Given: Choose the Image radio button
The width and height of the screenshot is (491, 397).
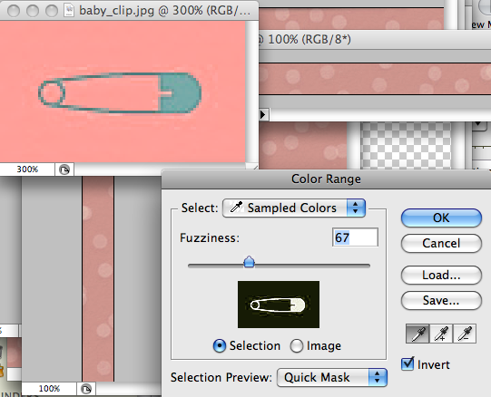Looking at the screenshot, I should (x=296, y=346).
